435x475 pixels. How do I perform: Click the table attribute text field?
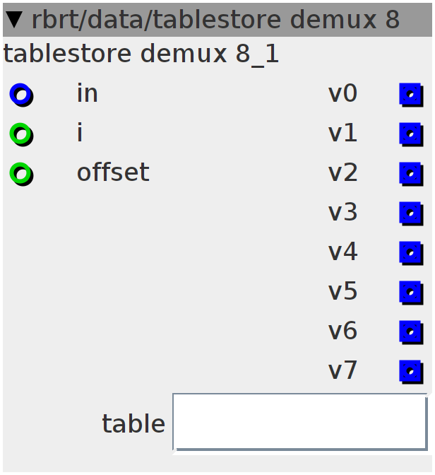[x=300, y=422]
